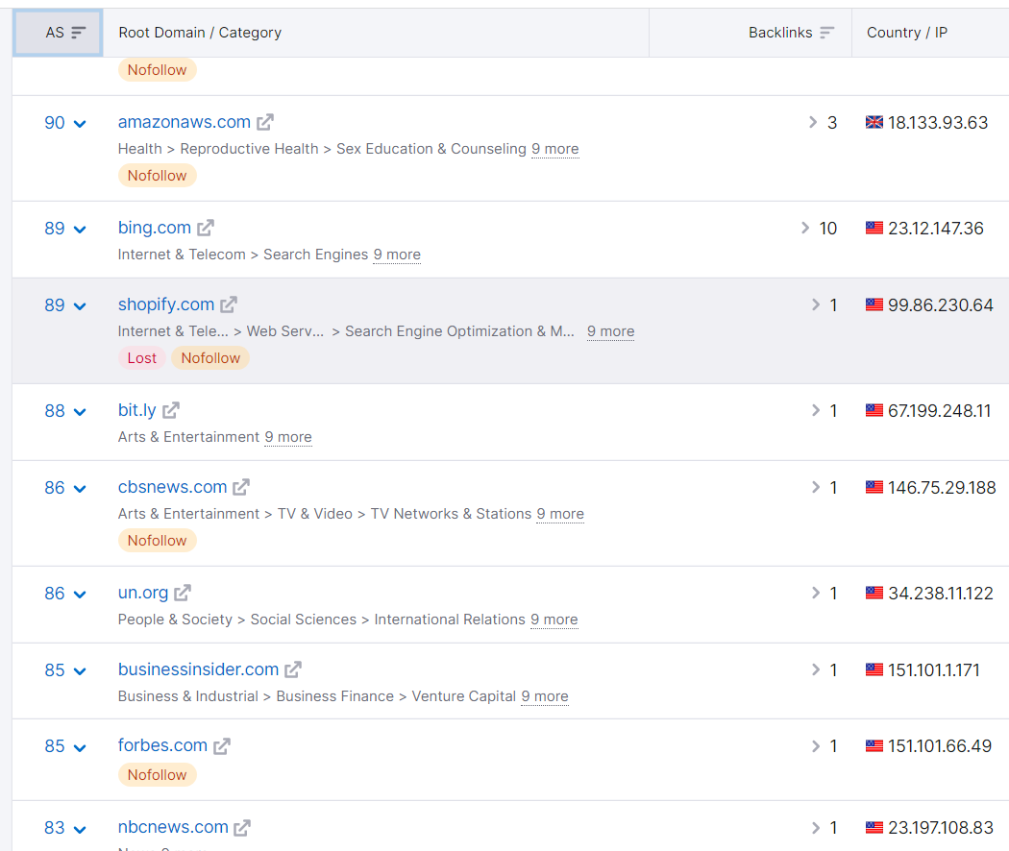Click Nofollow tag on cbsnews.com row
The image size is (1009, 851).
157,541
